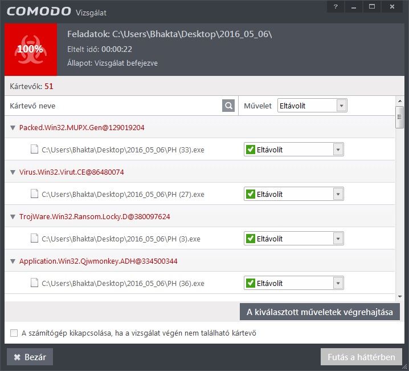Click scrollbar up arrow
The image size is (409, 371).
click(400, 100)
